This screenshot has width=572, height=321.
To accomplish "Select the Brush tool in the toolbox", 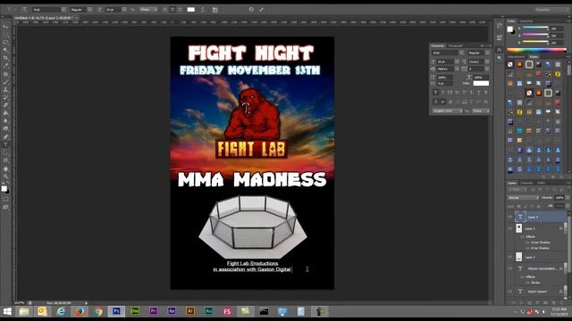I will tap(5, 81).
